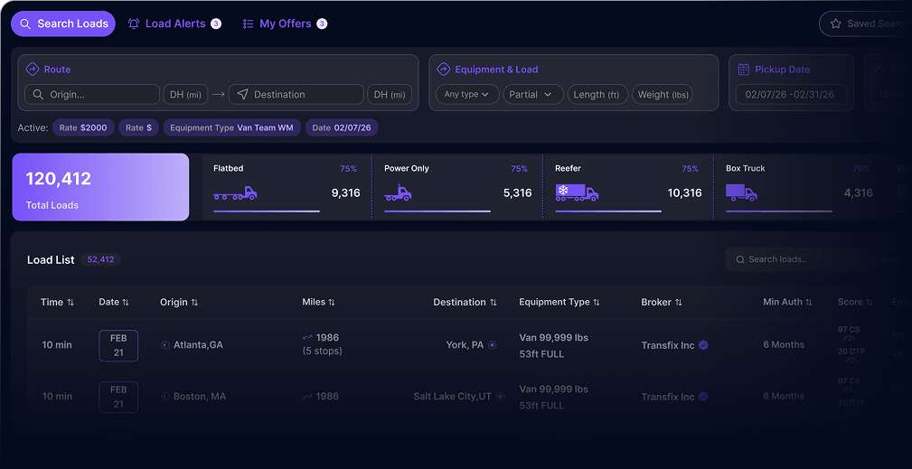Sort the table by Equipment Type column

click(559, 302)
